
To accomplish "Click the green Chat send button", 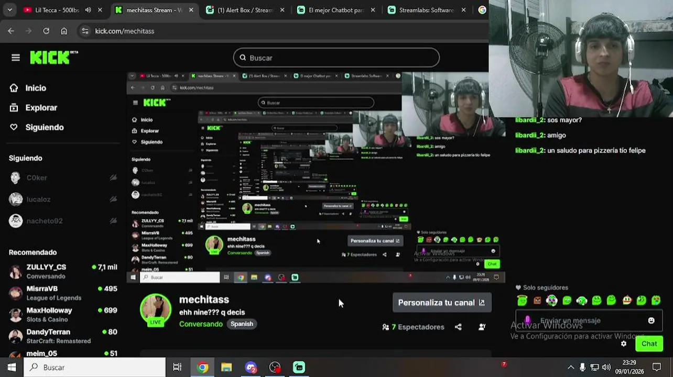I will (x=649, y=343).
